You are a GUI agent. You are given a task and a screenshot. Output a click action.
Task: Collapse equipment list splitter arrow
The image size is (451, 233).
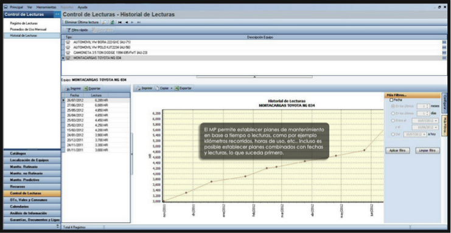(254, 77)
